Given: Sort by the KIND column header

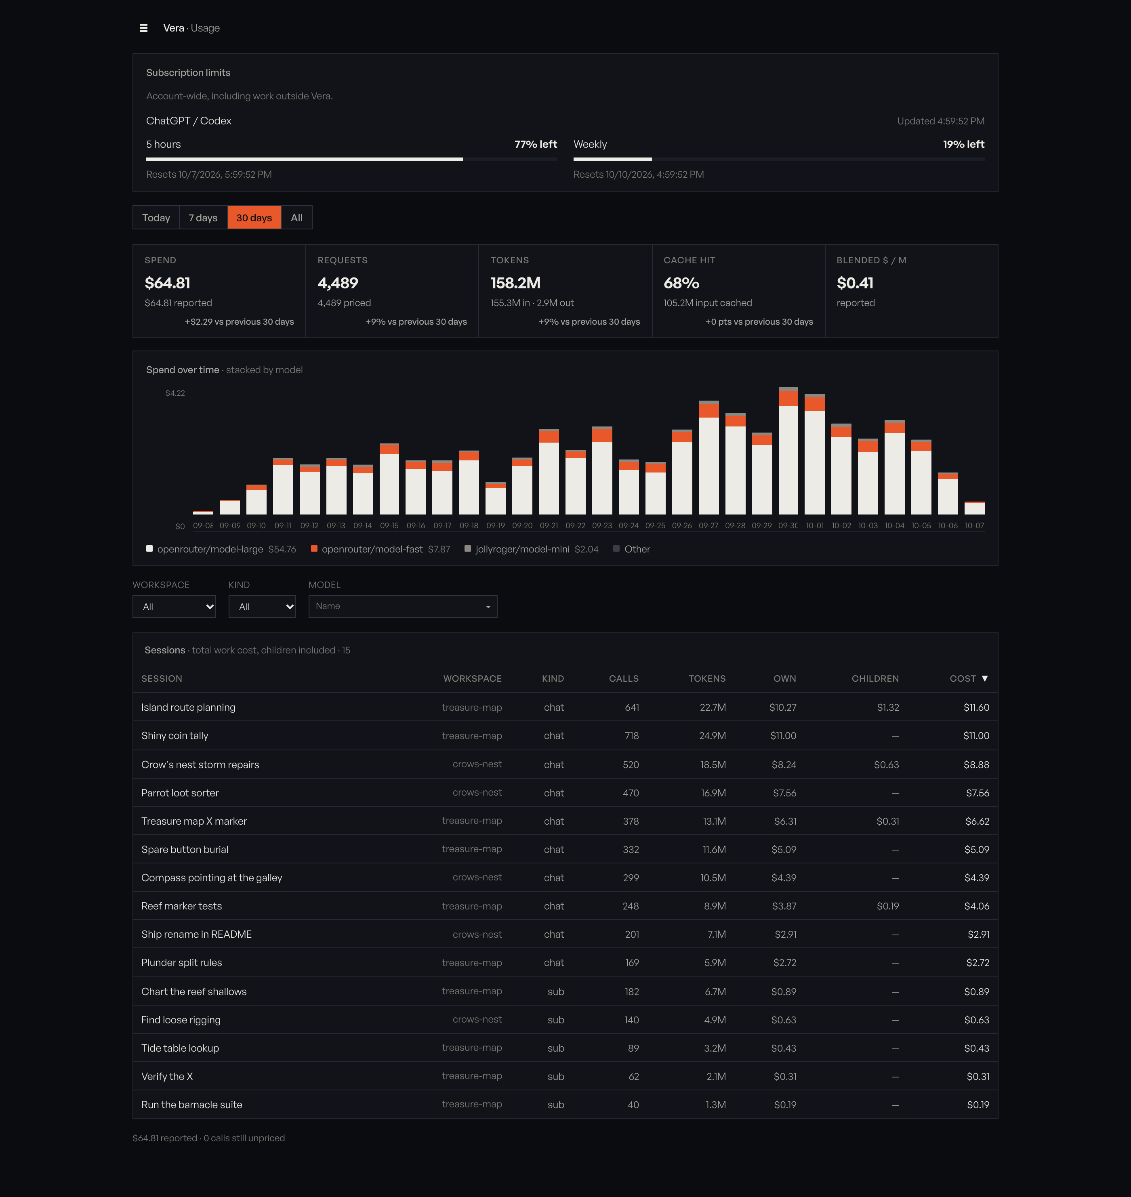Looking at the screenshot, I should [553, 678].
